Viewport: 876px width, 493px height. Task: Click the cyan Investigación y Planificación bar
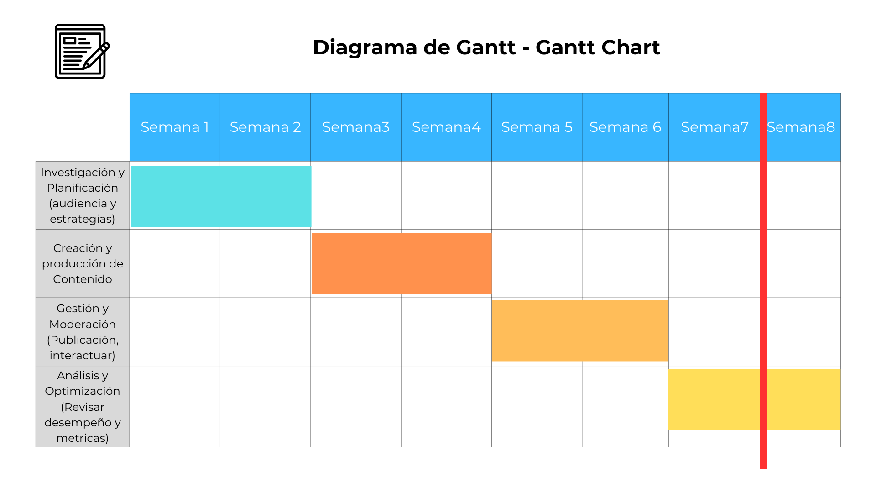[221, 196]
